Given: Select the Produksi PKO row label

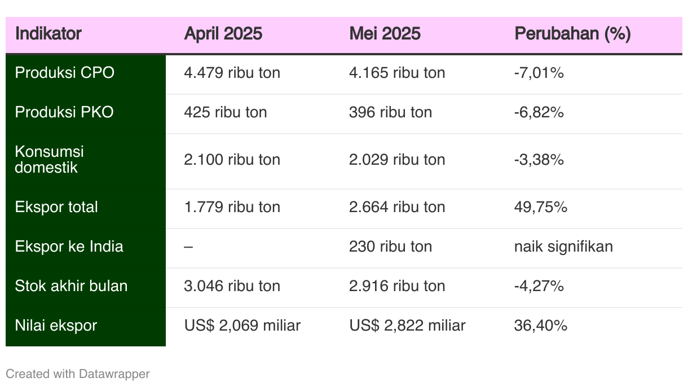Looking at the screenshot, I should pyautogui.click(x=64, y=112).
